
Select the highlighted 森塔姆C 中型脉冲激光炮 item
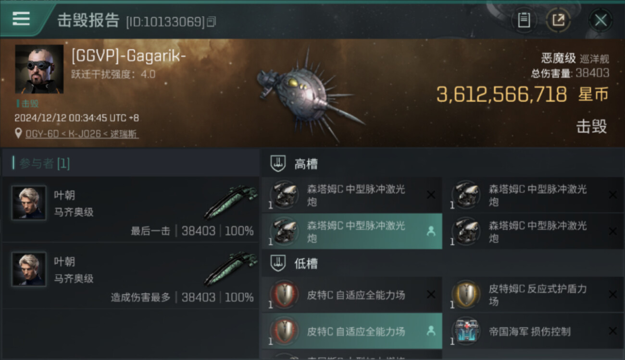click(352, 231)
